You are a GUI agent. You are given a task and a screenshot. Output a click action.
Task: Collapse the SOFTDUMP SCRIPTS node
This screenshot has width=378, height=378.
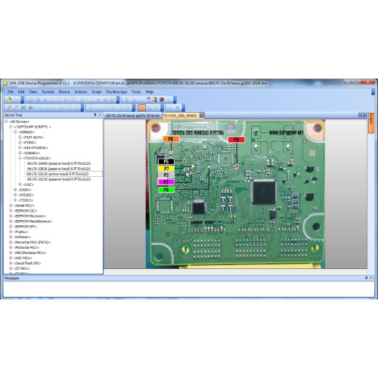pyautogui.click(x=11, y=127)
